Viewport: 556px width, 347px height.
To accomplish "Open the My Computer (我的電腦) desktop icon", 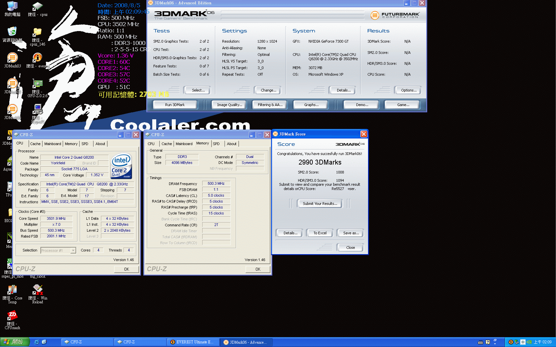I will tap(12, 9).
